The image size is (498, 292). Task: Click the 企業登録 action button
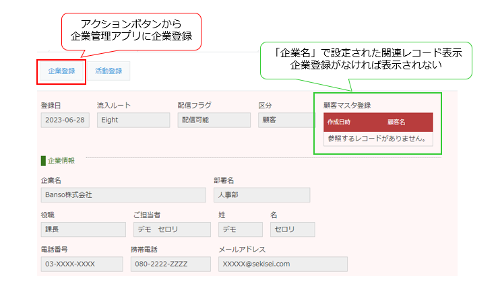[x=61, y=70]
